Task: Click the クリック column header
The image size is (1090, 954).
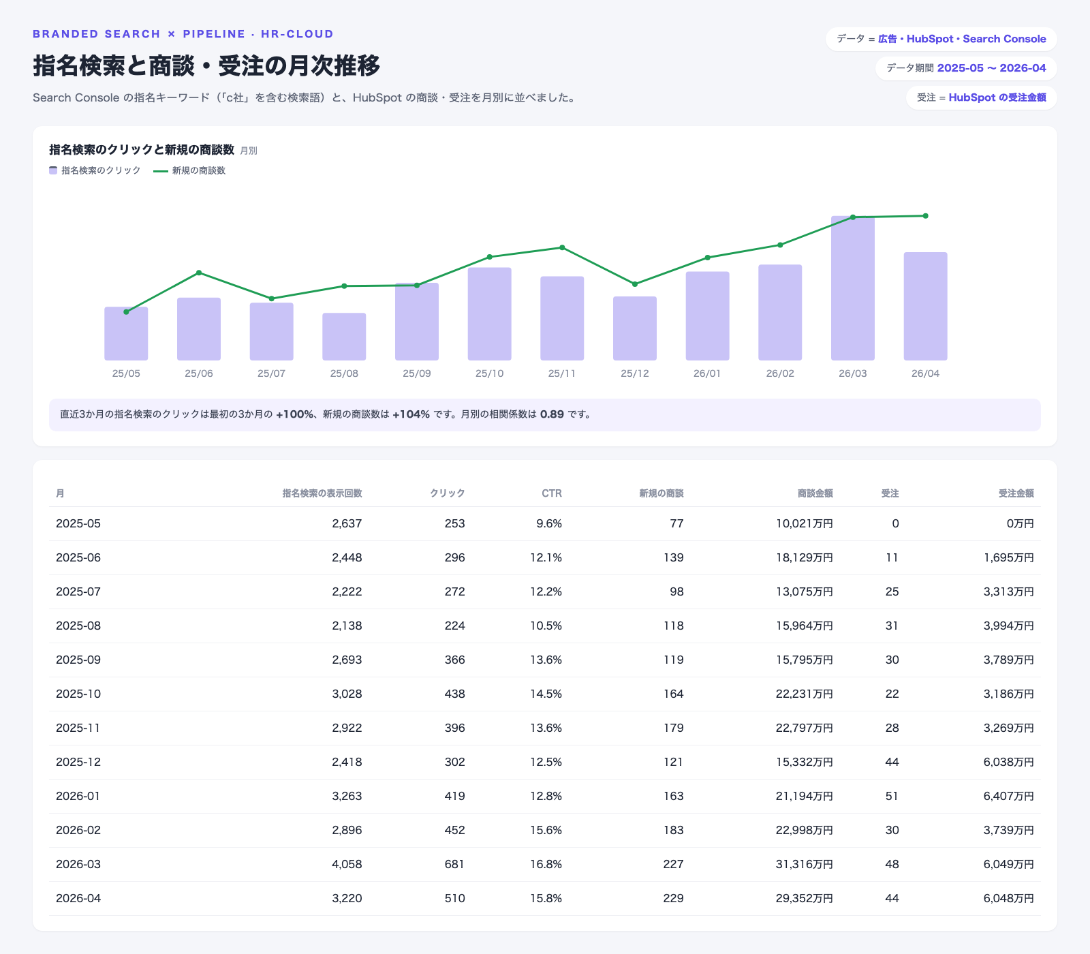Action: pyautogui.click(x=448, y=493)
